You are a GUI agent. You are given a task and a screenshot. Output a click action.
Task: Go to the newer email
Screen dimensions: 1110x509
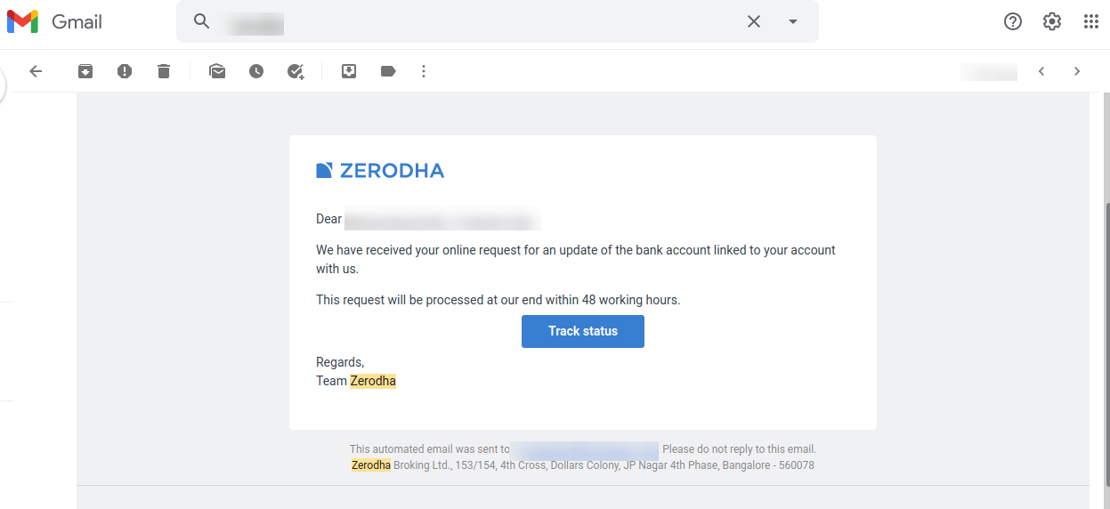[1041, 71]
